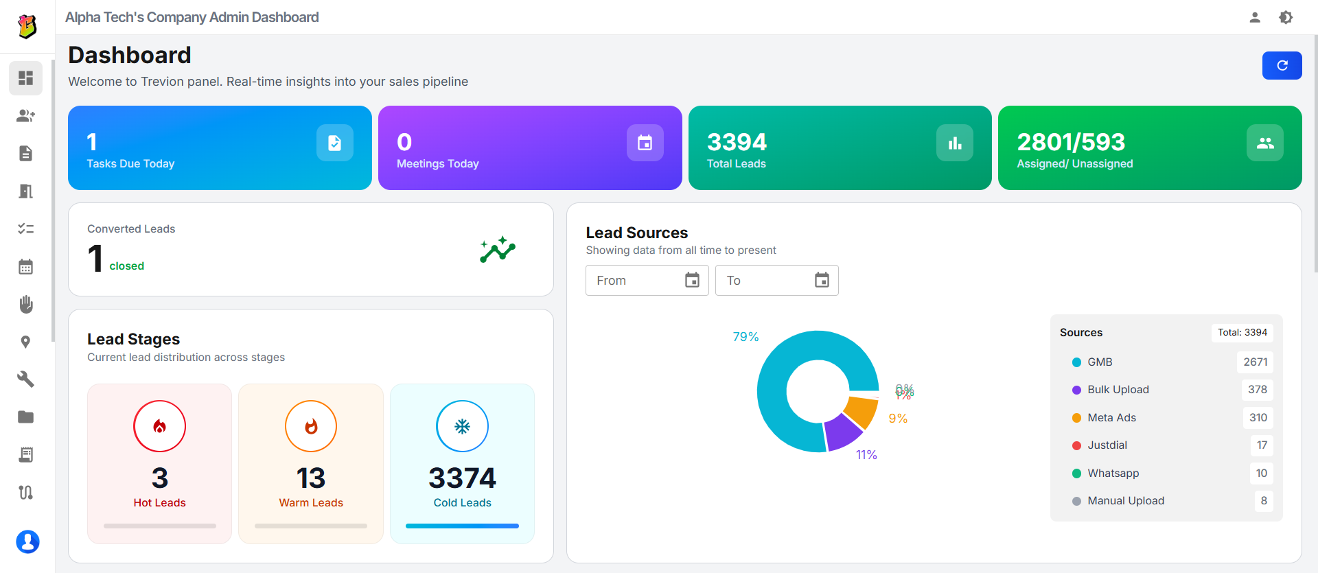Image resolution: width=1318 pixels, height=573 pixels.
Task: Click the cyan GMB legend dot
Action: click(1076, 362)
